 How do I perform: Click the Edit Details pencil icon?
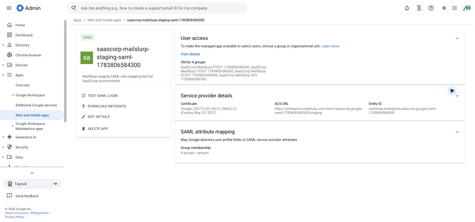tap(83, 117)
